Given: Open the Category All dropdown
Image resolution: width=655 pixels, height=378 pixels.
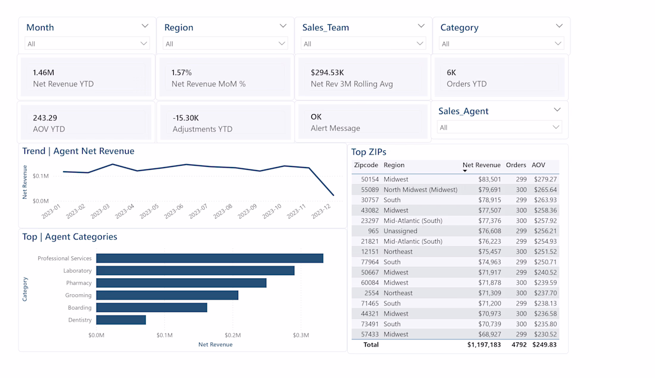Looking at the screenshot, I should (x=501, y=43).
